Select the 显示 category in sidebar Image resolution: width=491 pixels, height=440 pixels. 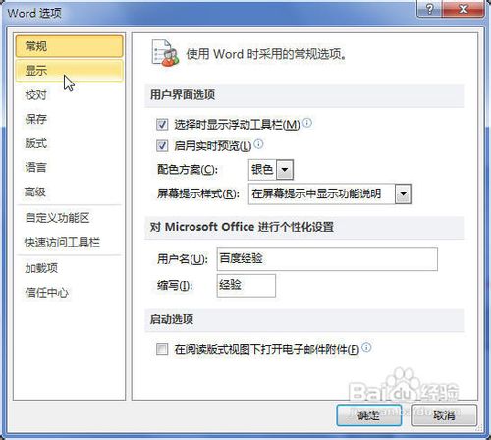pyautogui.click(x=70, y=71)
